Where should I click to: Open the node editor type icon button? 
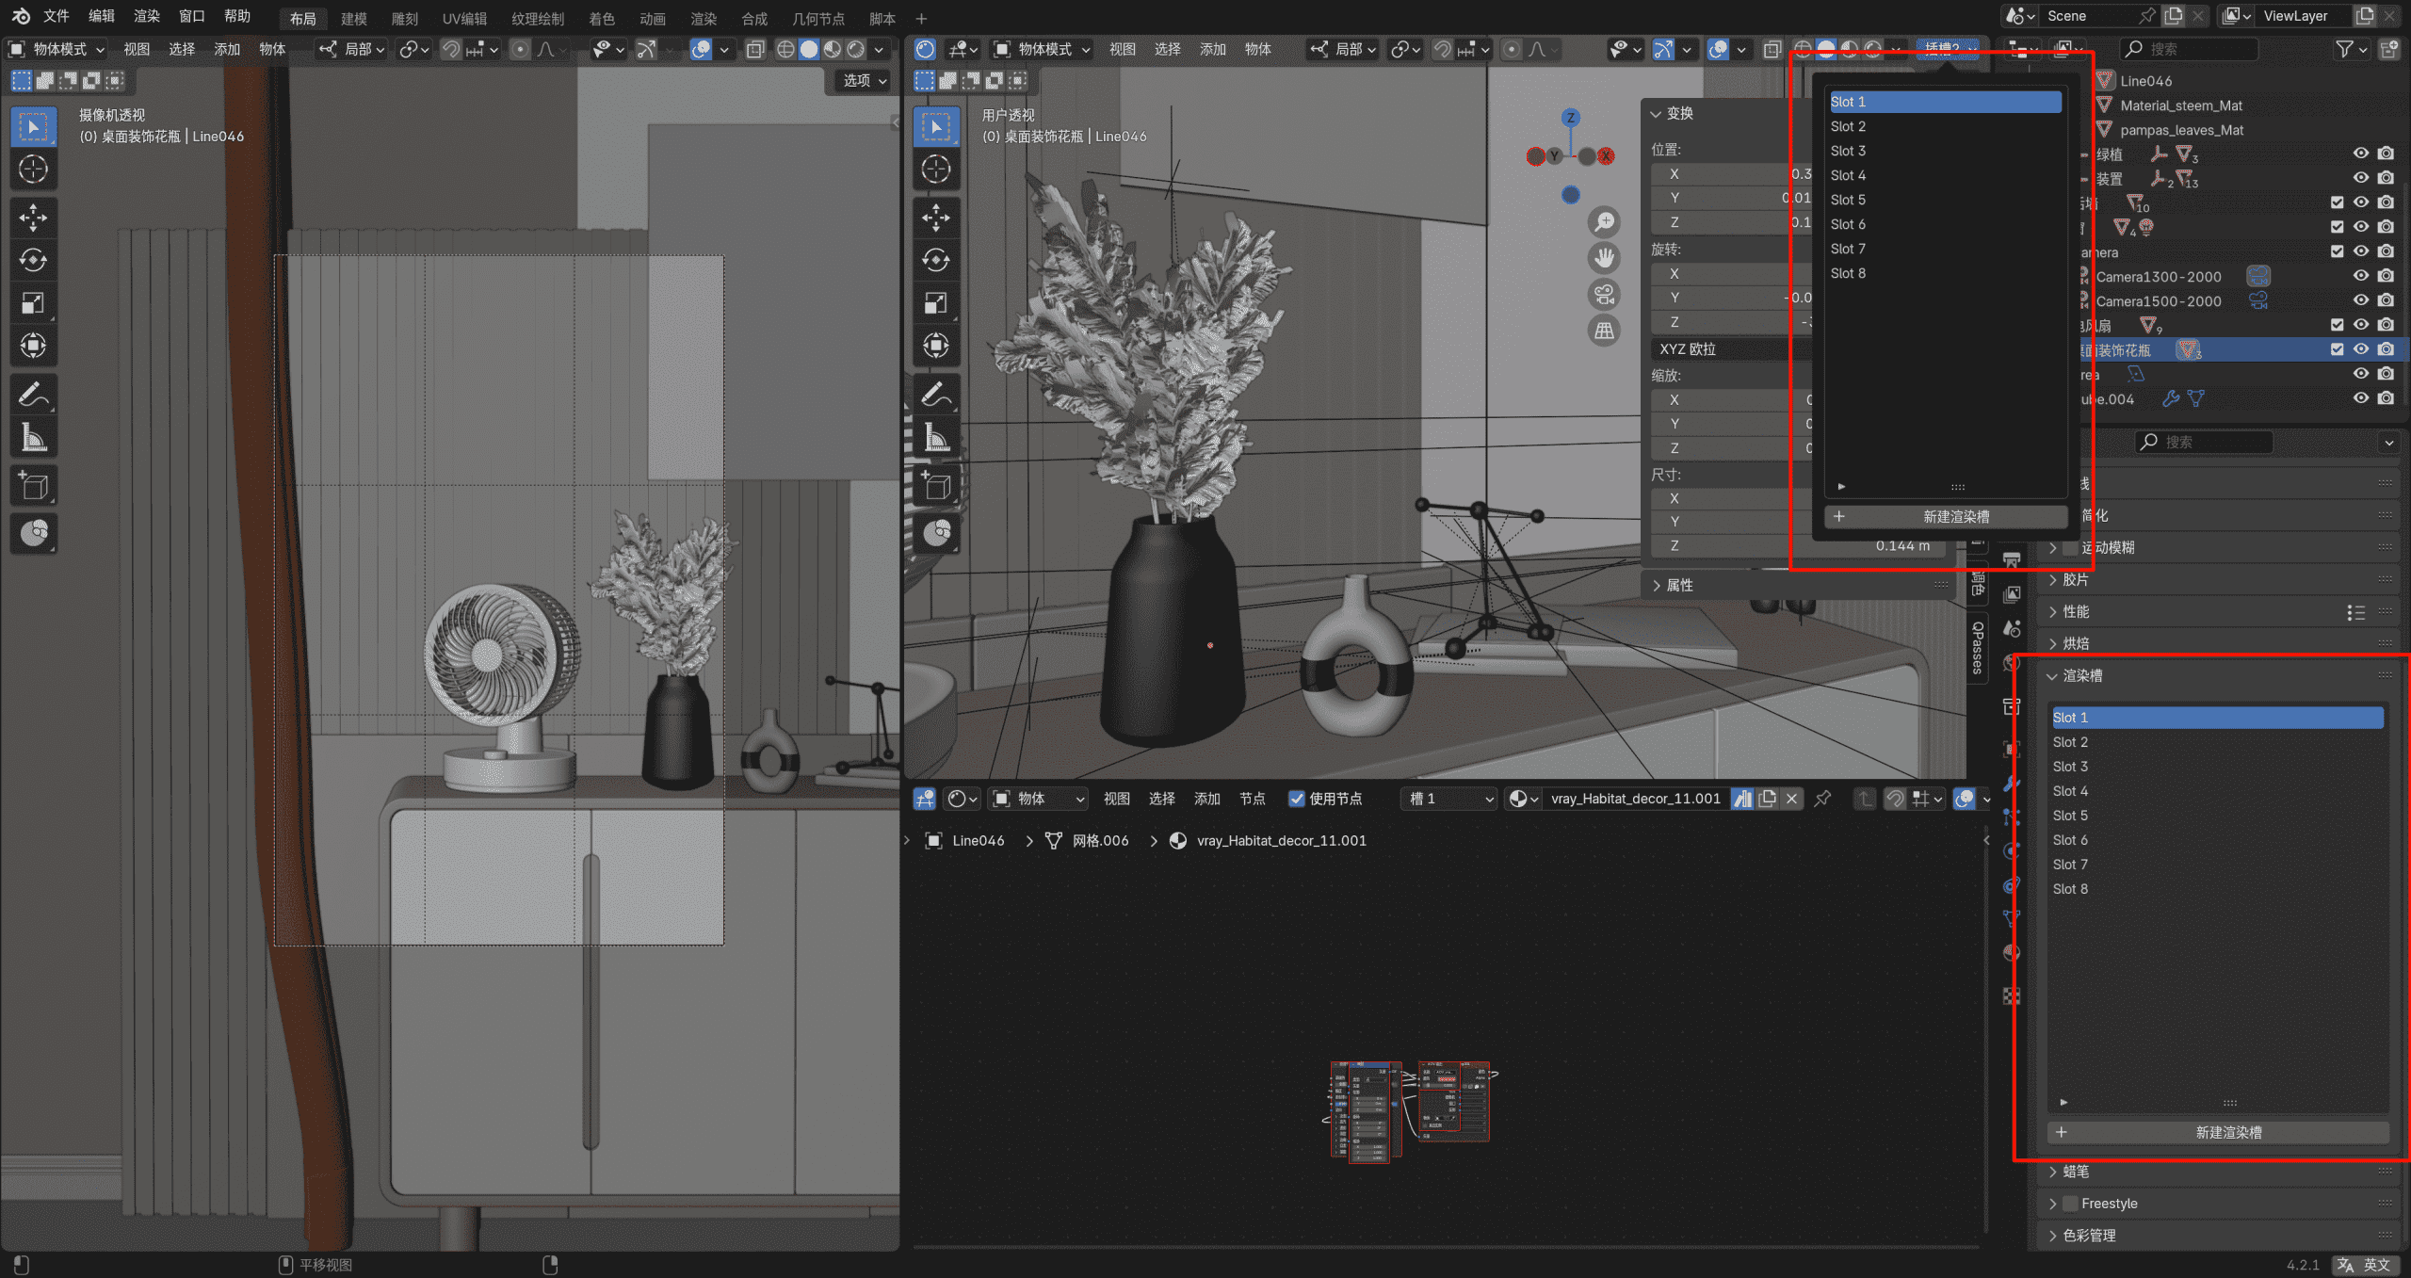[x=925, y=799]
